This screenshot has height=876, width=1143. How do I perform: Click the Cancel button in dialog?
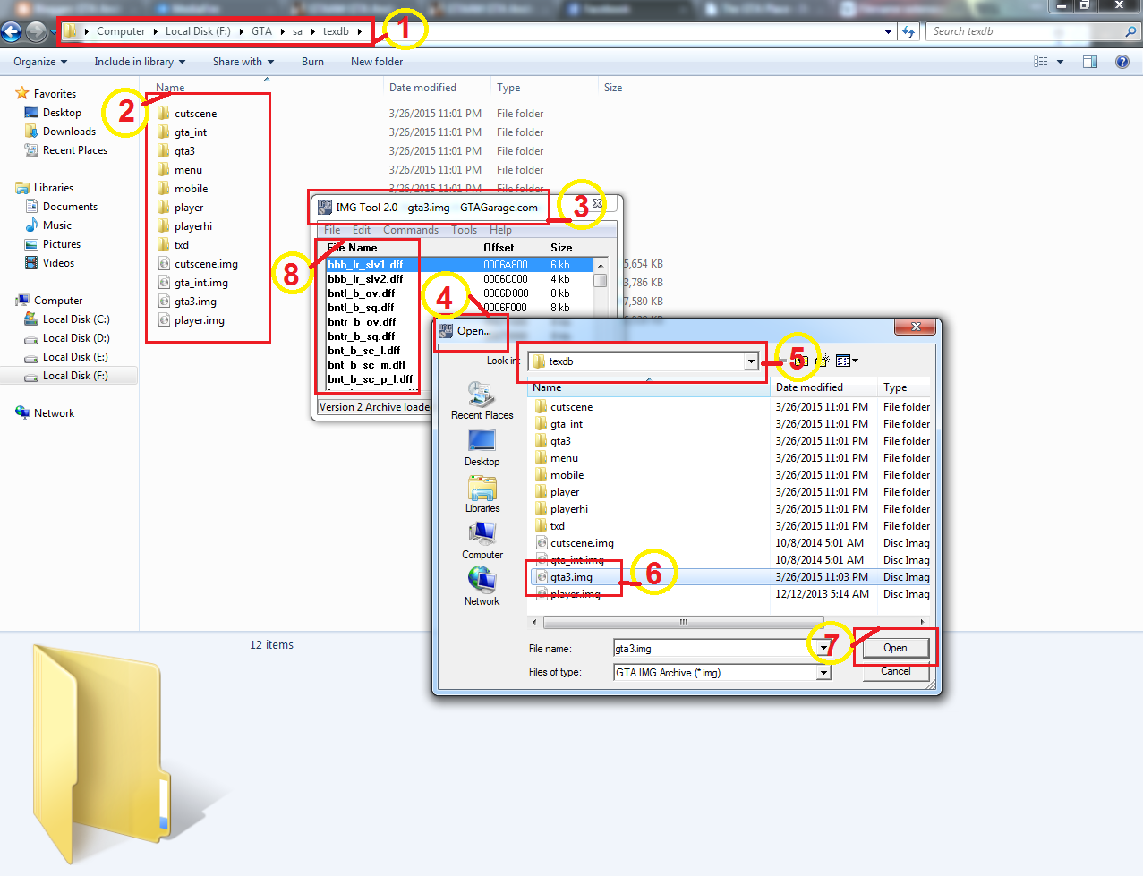(x=895, y=671)
